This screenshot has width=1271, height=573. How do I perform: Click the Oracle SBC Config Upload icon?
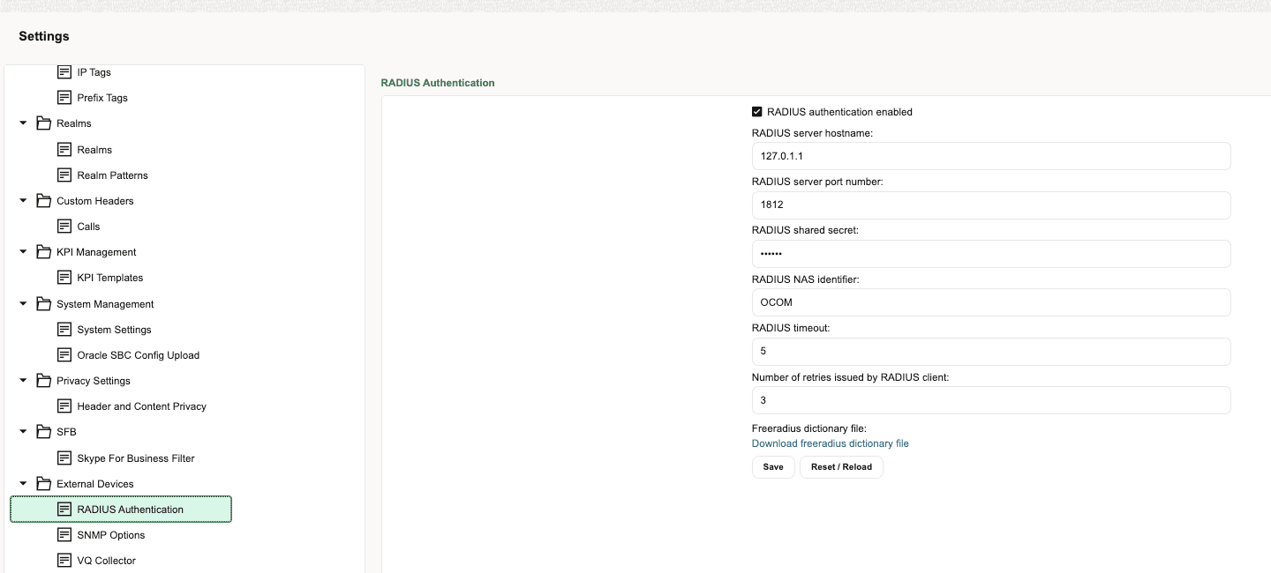click(x=63, y=354)
